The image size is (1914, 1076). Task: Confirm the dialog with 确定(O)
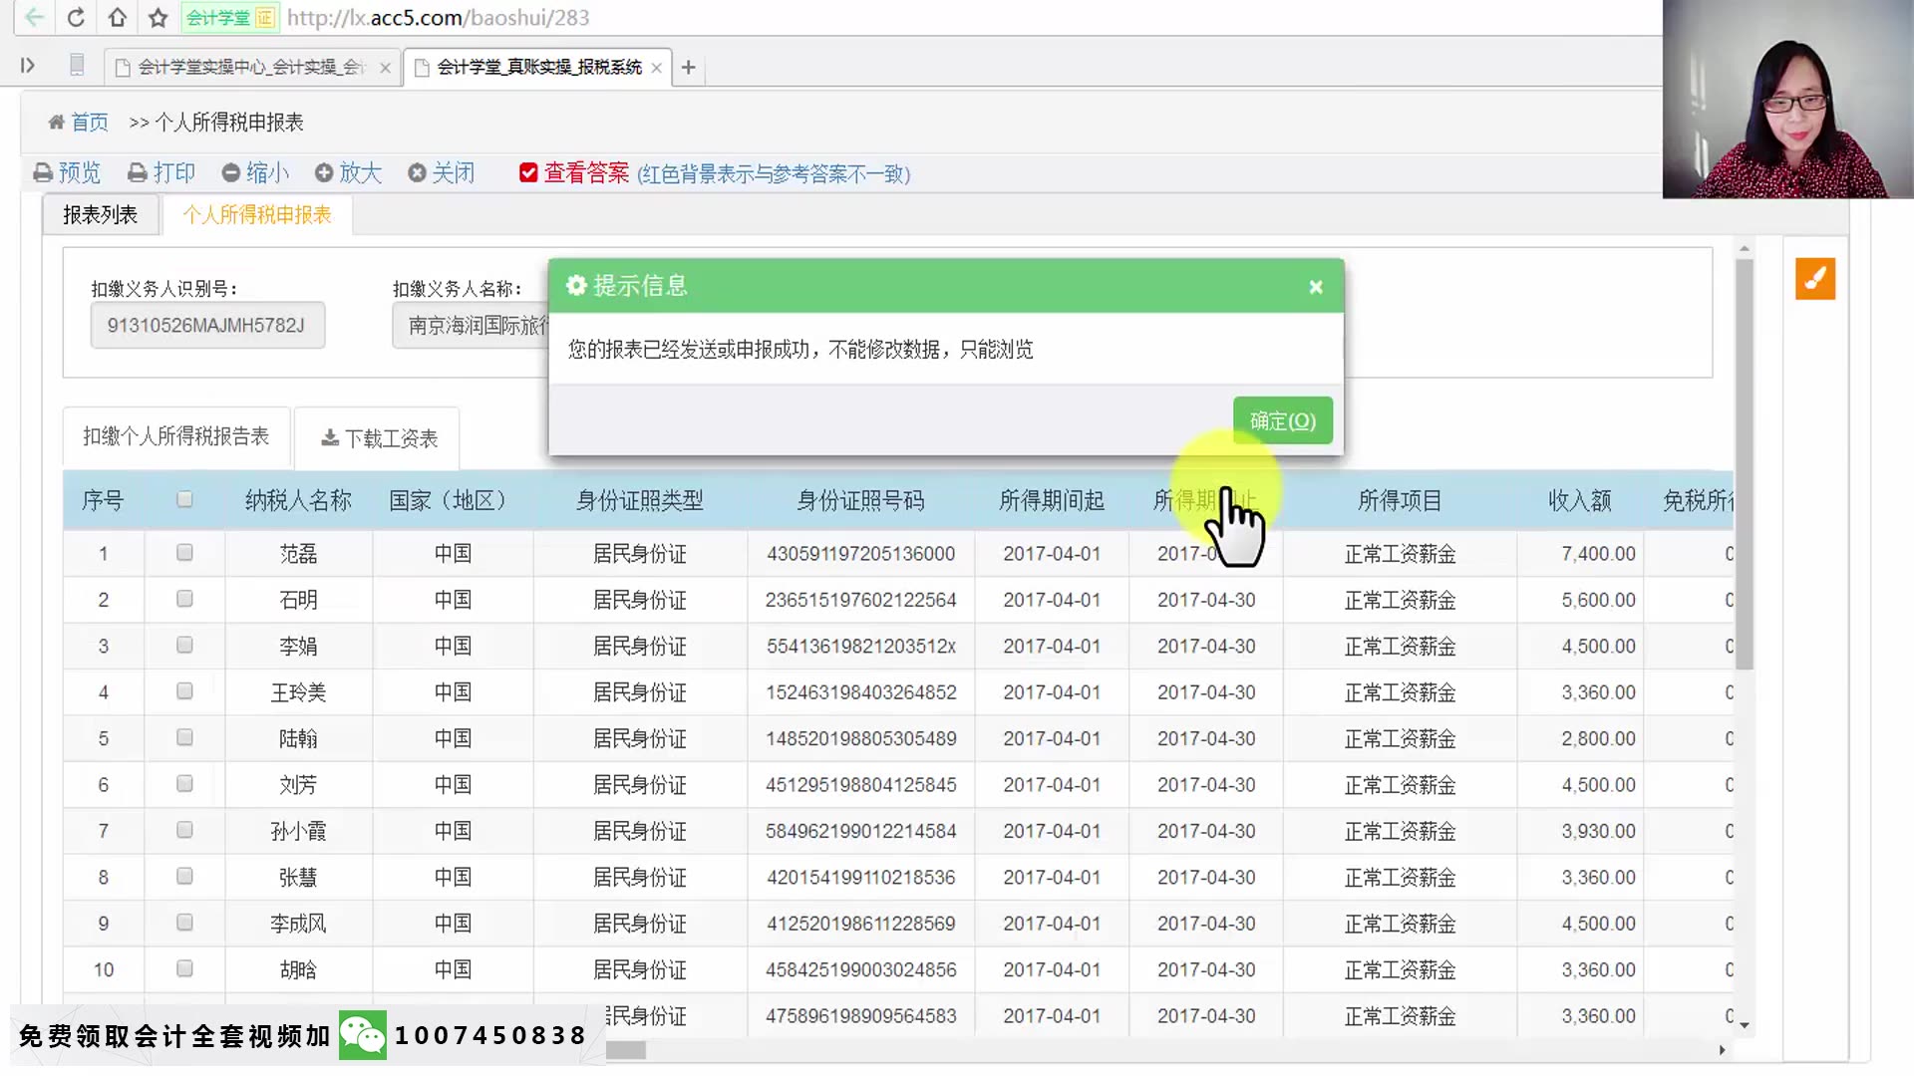click(1282, 420)
